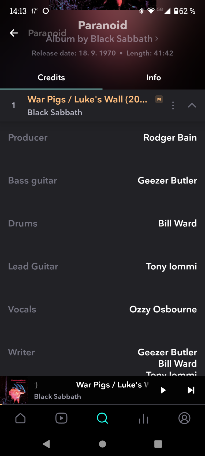
Task: Select the Credits tab
Action: click(x=51, y=78)
